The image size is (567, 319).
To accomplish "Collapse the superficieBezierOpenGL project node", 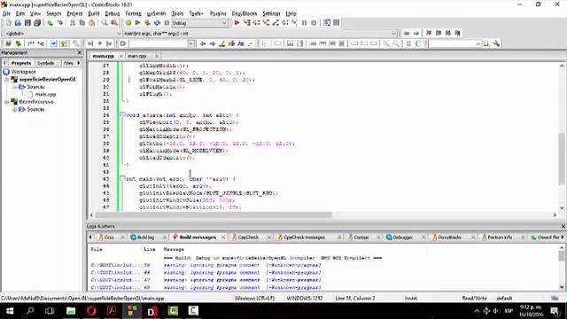I will [6, 79].
